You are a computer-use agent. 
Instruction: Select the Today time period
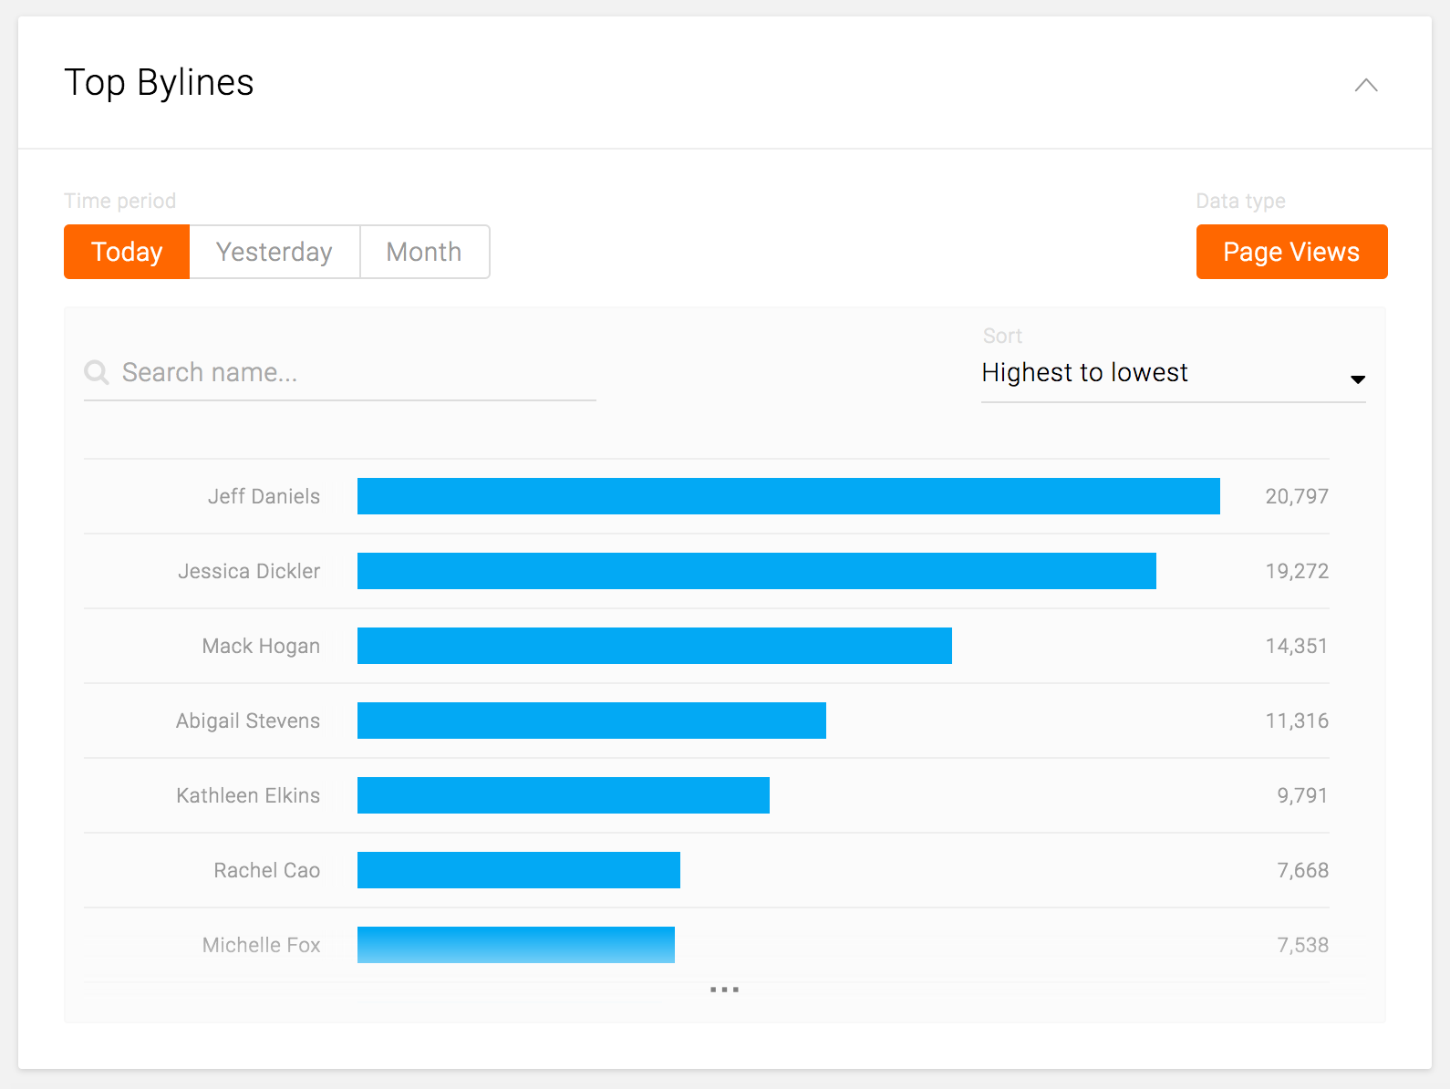[127, 252]
